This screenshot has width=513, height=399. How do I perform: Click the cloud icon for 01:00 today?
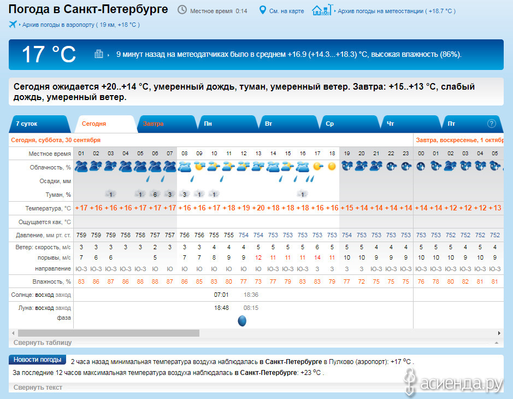pyautogui.click(x=81, y=166)
